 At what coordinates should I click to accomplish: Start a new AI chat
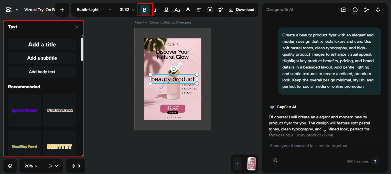tap(344, 10)
